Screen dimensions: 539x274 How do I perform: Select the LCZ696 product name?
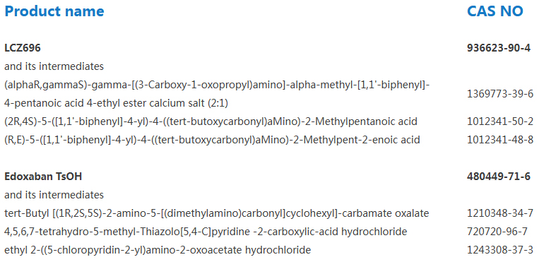click(x=23, y=48)
